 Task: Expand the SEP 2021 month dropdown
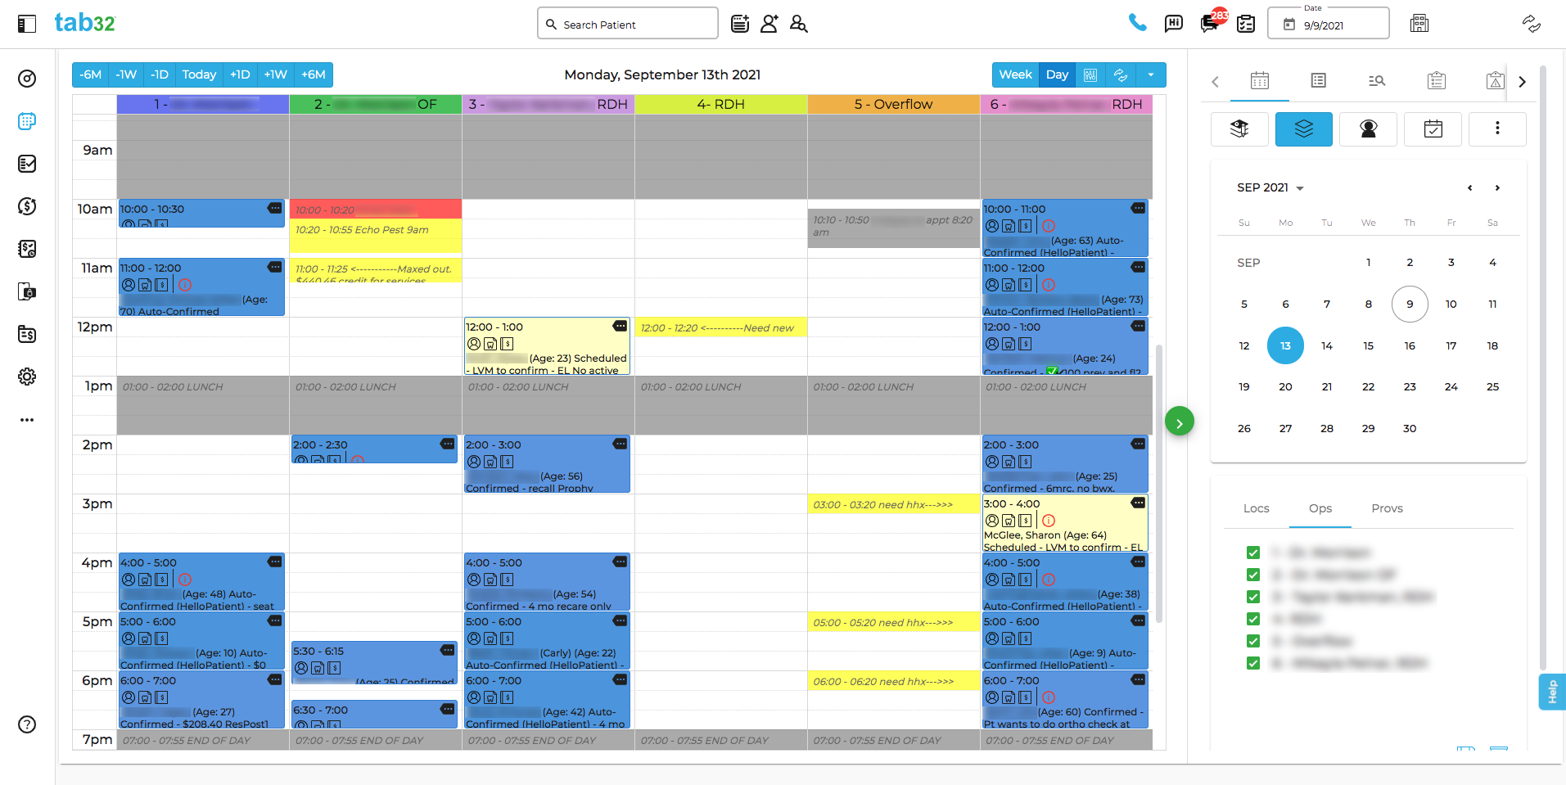(x=1270, y=187)
